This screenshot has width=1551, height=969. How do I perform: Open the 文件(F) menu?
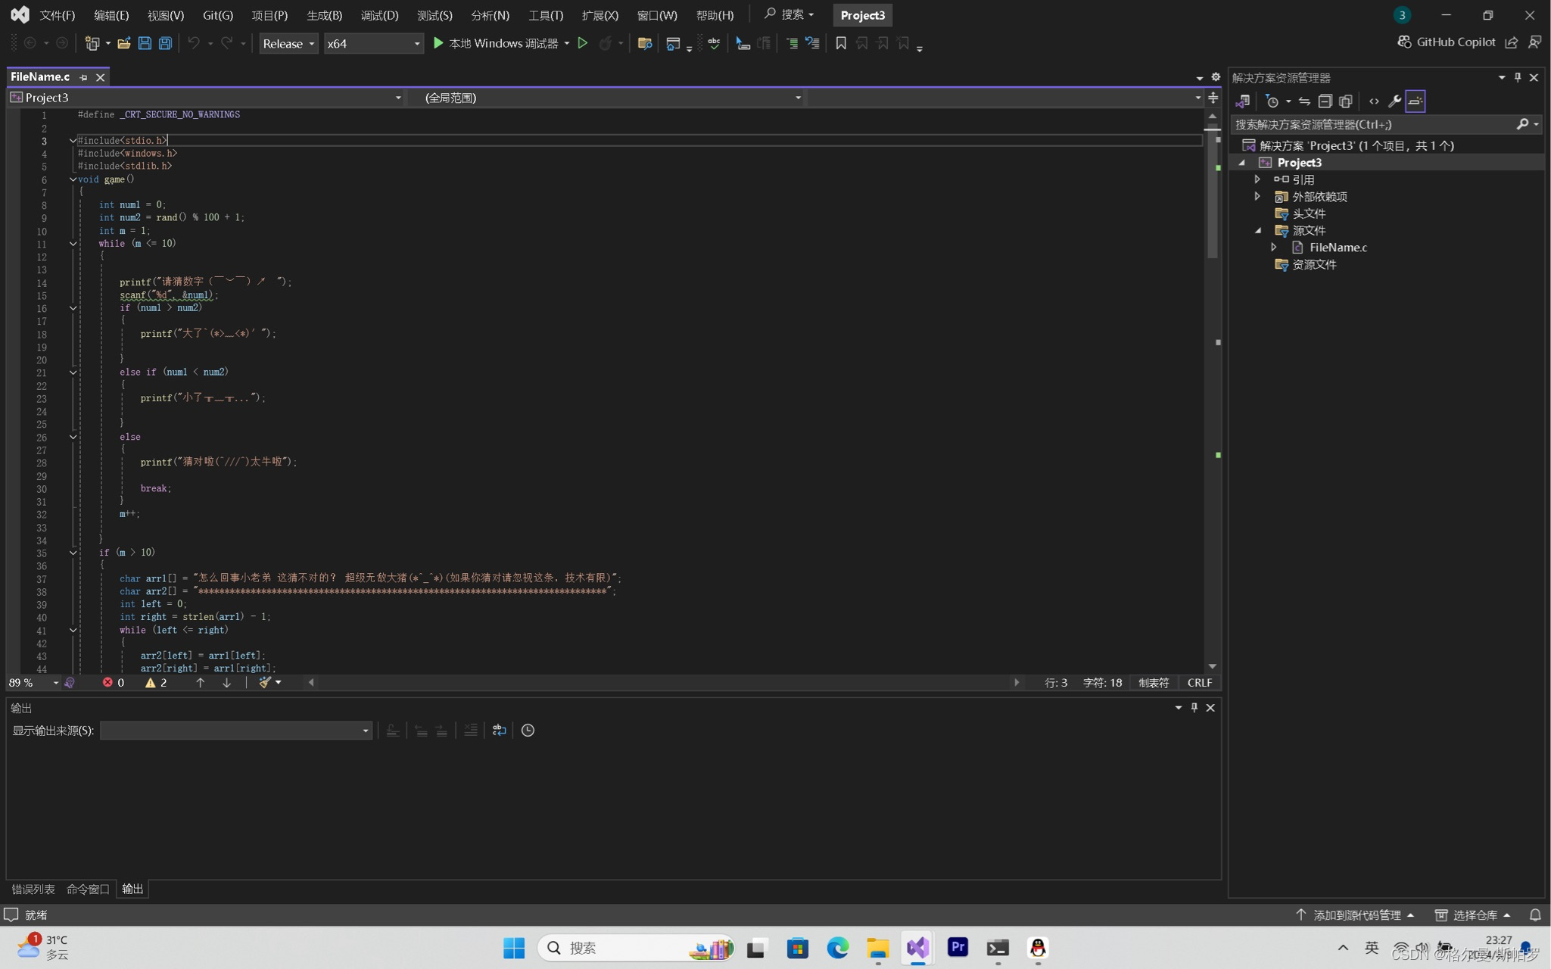[x=57, y=15]
